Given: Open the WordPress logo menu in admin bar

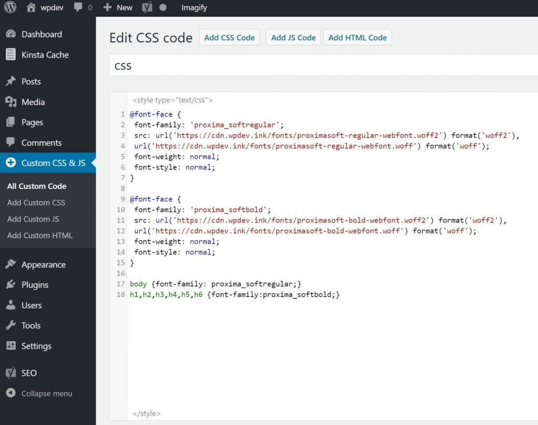Looking at the screenshot, I should coord(9,7).
